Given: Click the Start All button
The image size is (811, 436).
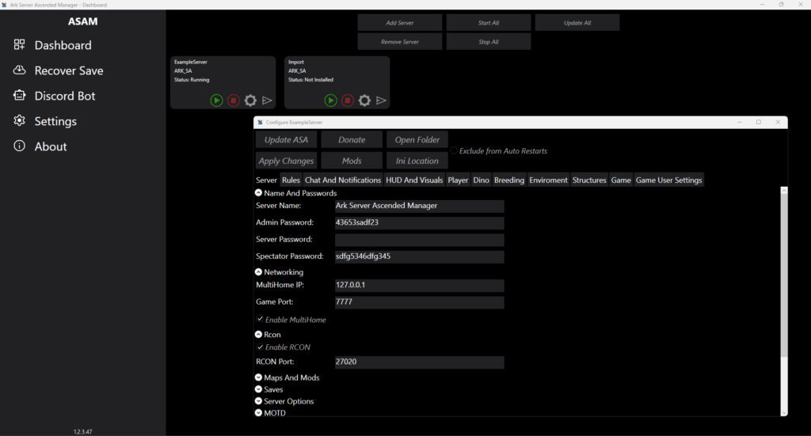Looking at the screenshot, I should click(x=488, y=23).
